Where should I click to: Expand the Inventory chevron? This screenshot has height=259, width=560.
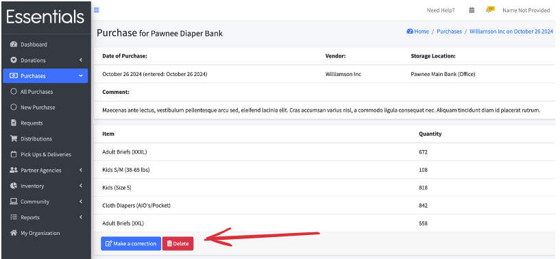tap(81, 186)
